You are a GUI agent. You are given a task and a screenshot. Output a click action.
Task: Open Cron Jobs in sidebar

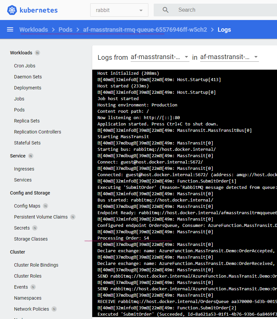coord(25,66)
